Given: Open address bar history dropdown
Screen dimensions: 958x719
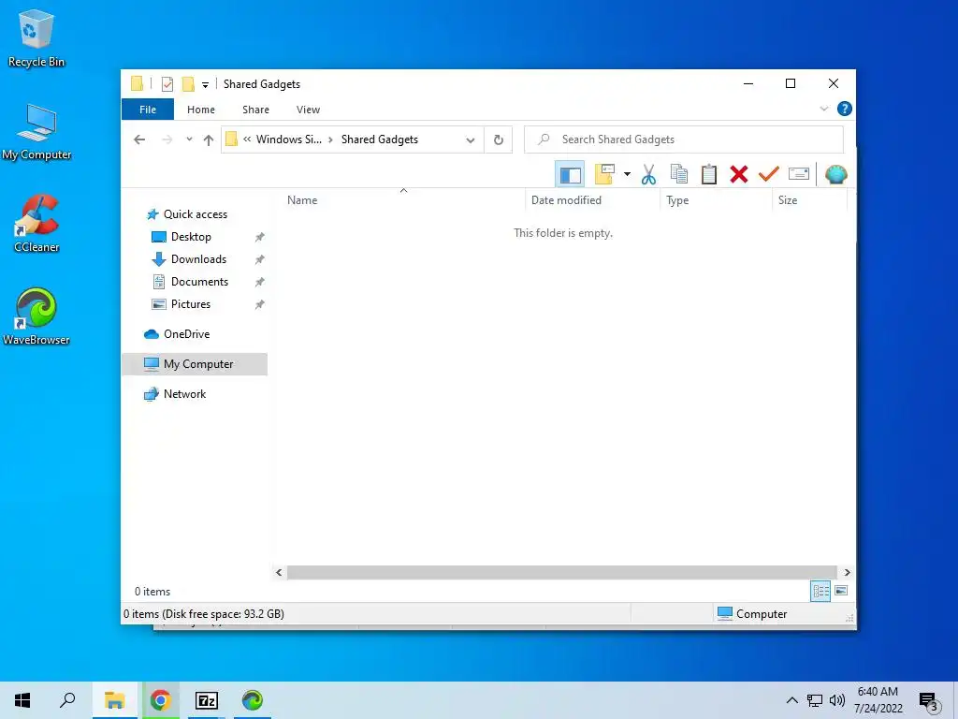Looking at the screenshot, I should [470, 140].
